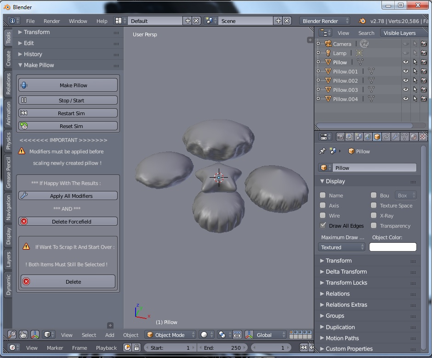The width and height of the screenshot is (432, 358).
Task: Hide Pillow.001 using its eye icon
Action: point(406,72)
